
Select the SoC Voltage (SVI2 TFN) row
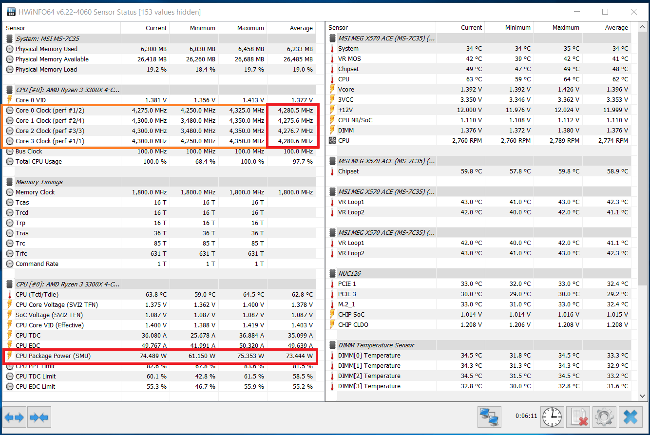pyautogui.click(x=159, y=315)
